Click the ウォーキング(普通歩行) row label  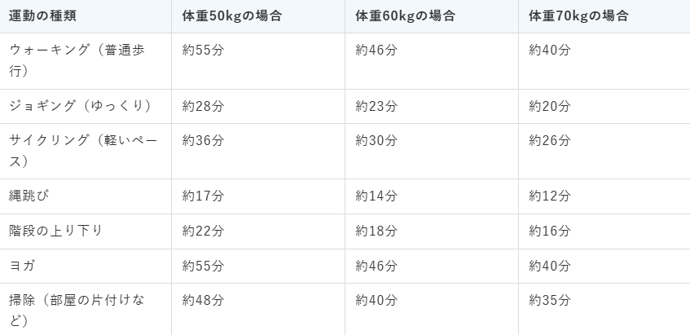[77, 61]
